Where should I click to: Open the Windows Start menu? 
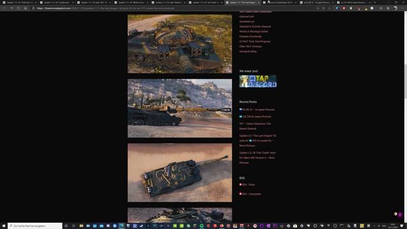point(4,226)
